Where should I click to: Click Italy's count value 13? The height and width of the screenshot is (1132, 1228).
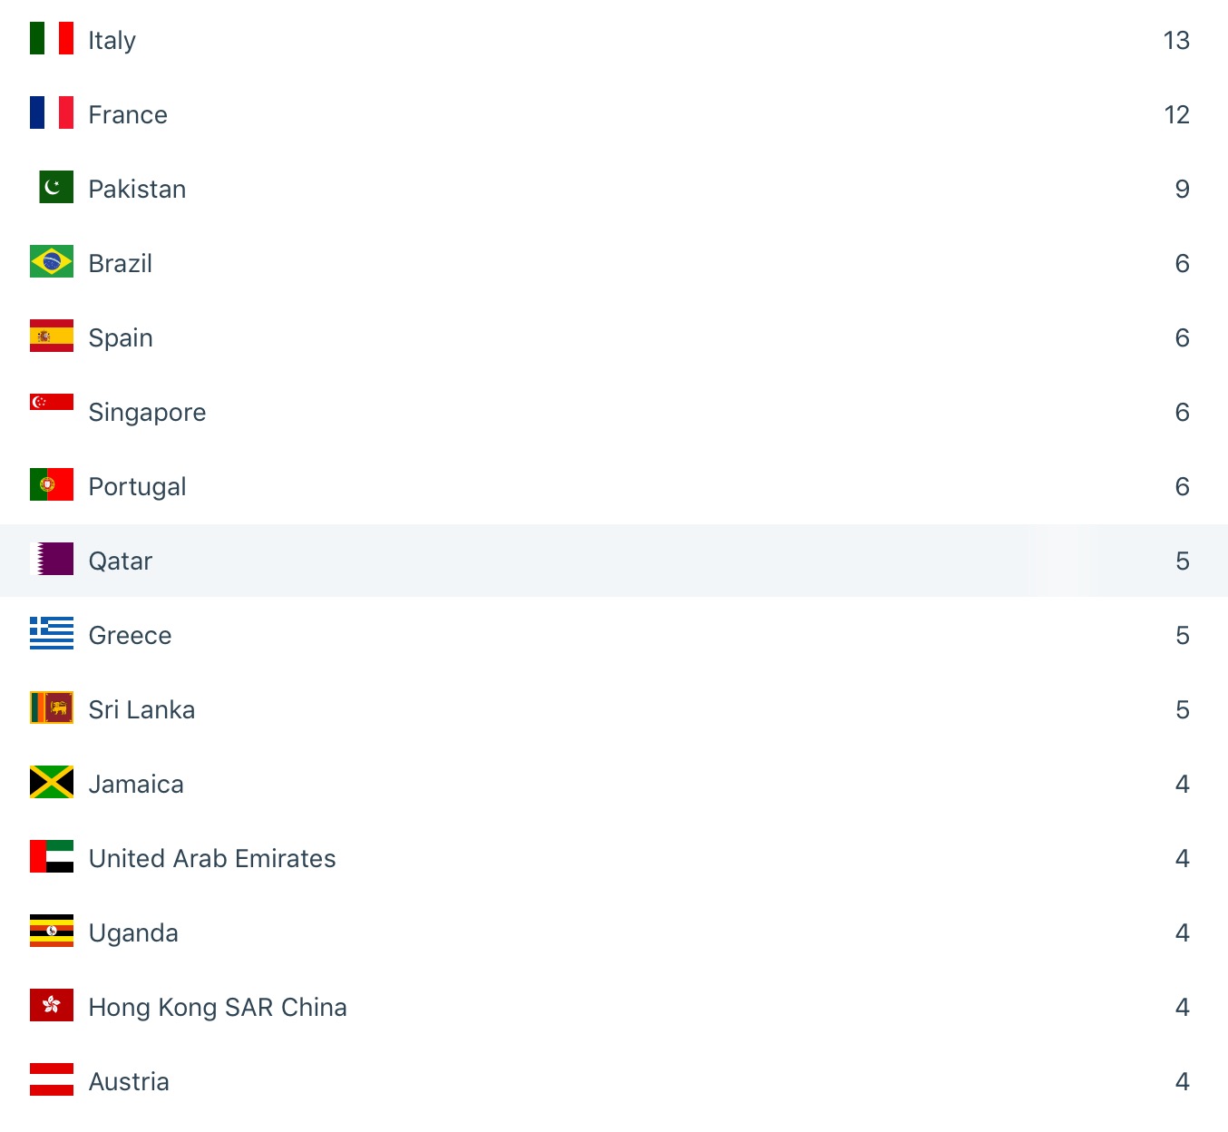(x=1175, y=40)
